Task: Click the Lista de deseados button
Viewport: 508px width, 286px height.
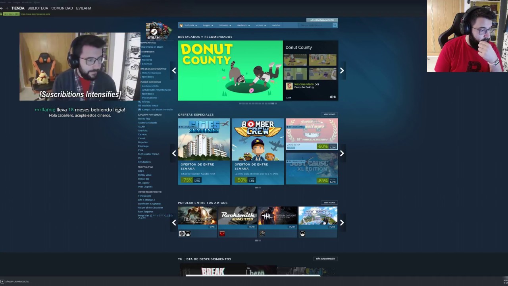Action: (322, 20)
